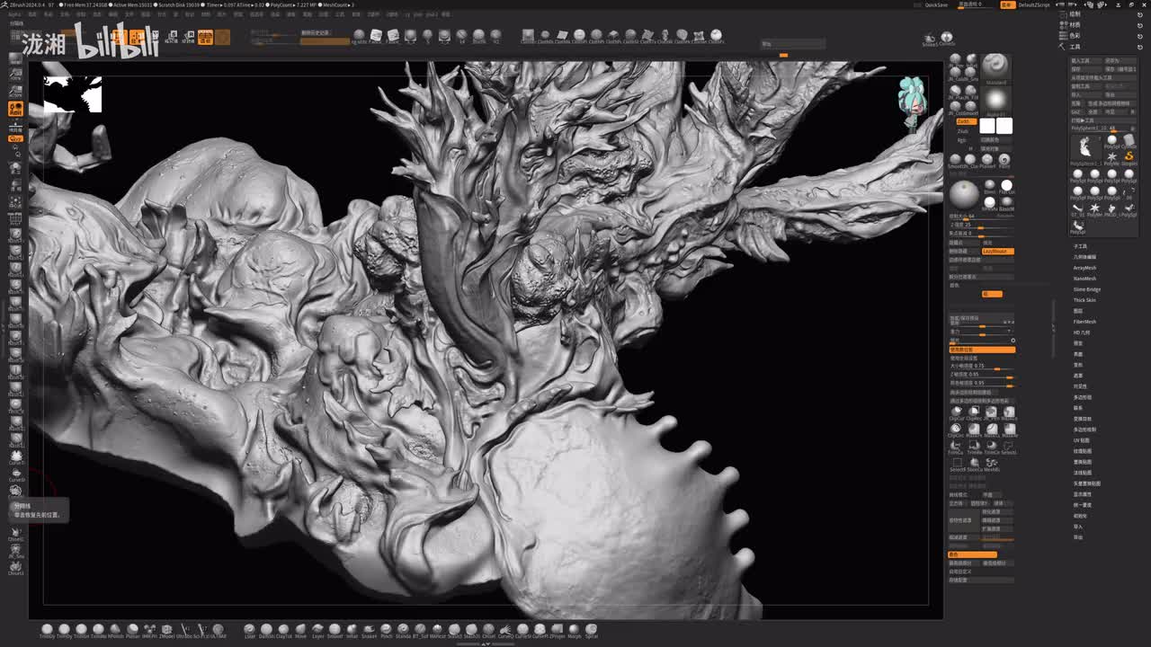Expand the NanoMesh subpalette
The height and width of the screenshot is (647, 1151).
(x=1084, y=279)
